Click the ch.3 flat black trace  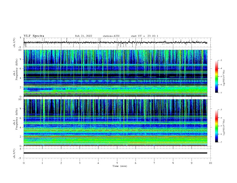(x=115, y=153)
